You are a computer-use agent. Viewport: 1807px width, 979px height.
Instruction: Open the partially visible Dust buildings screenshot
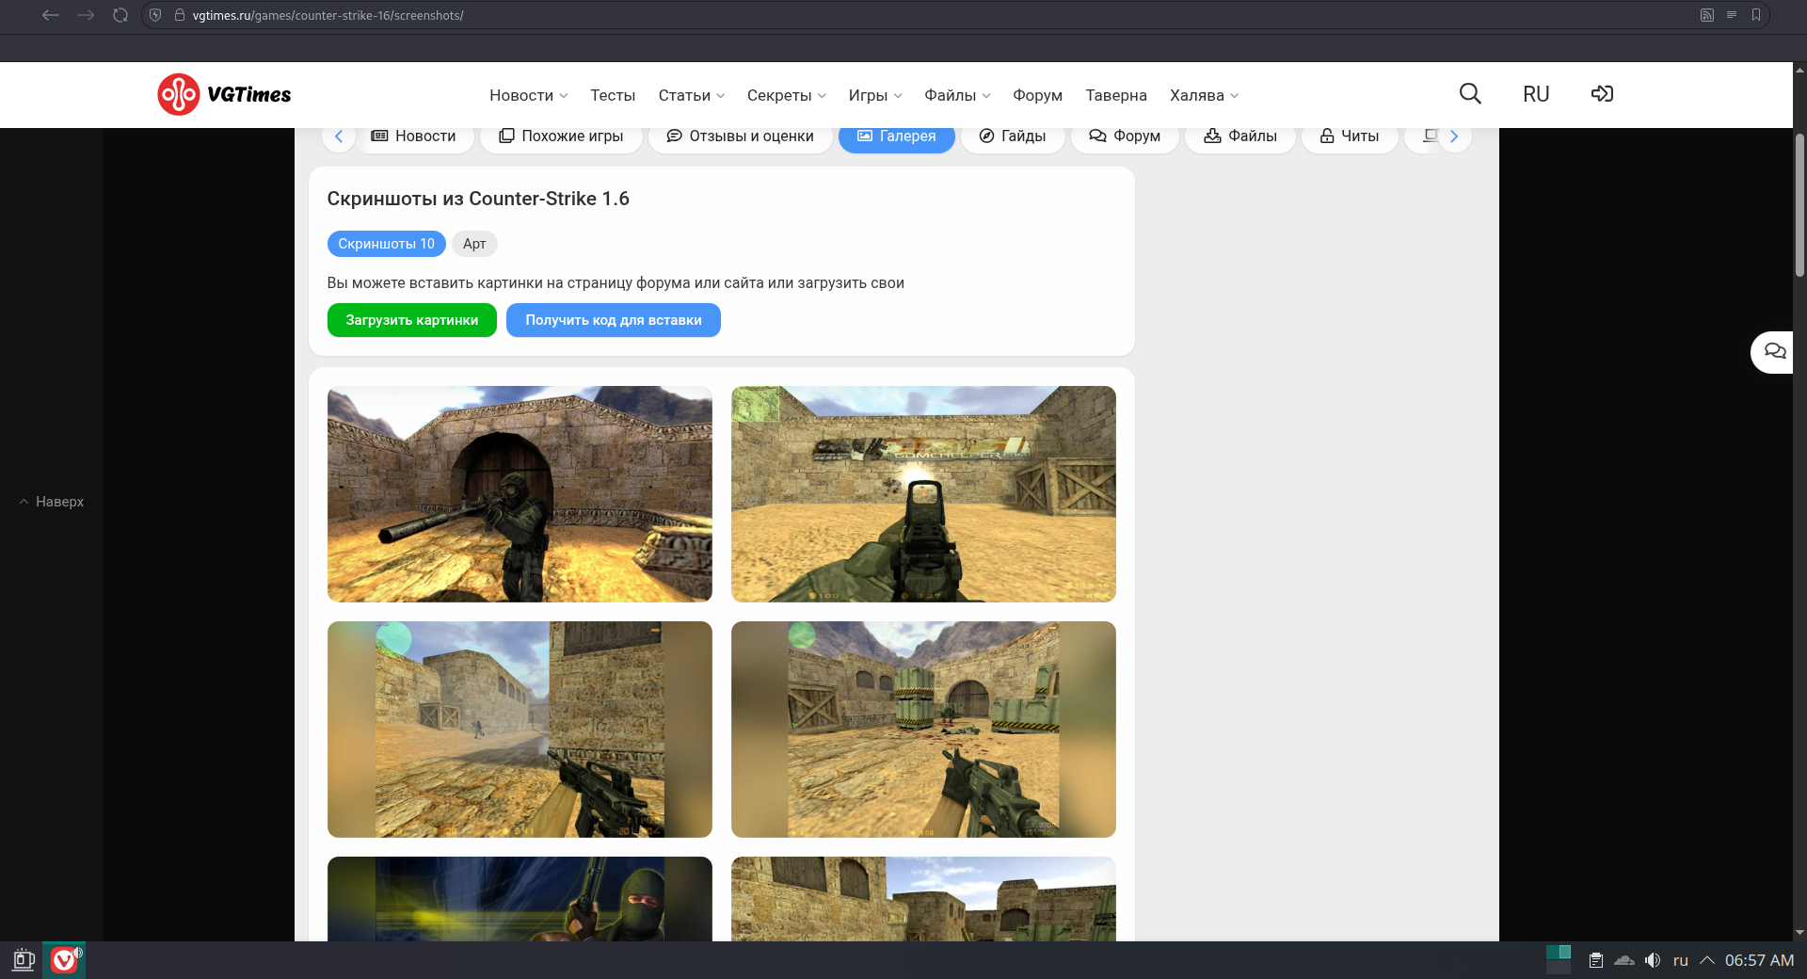(x=923, y=899)
